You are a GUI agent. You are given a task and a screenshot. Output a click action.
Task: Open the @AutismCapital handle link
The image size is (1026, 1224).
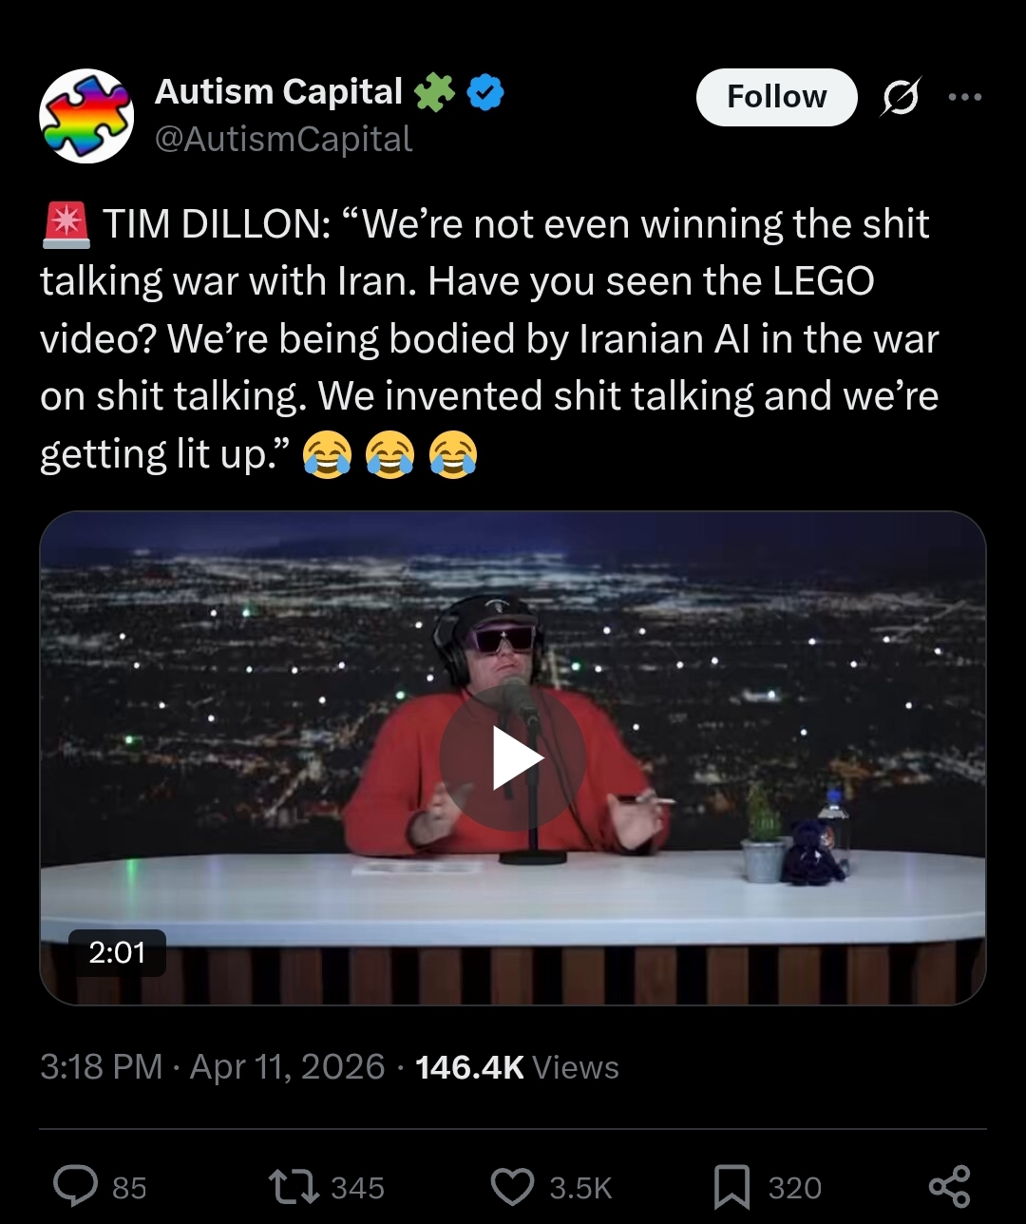(283, 139)
